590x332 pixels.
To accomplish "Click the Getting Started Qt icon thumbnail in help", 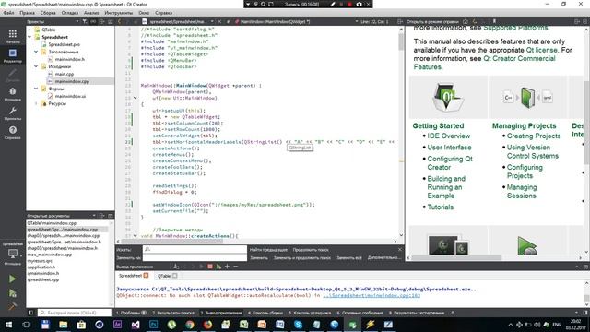I will click(448, 97).
